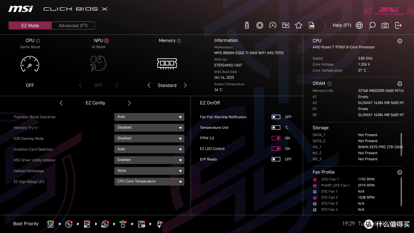Open Fan Profile settings gear
414x233 pixels.
[x=400, y=172]
